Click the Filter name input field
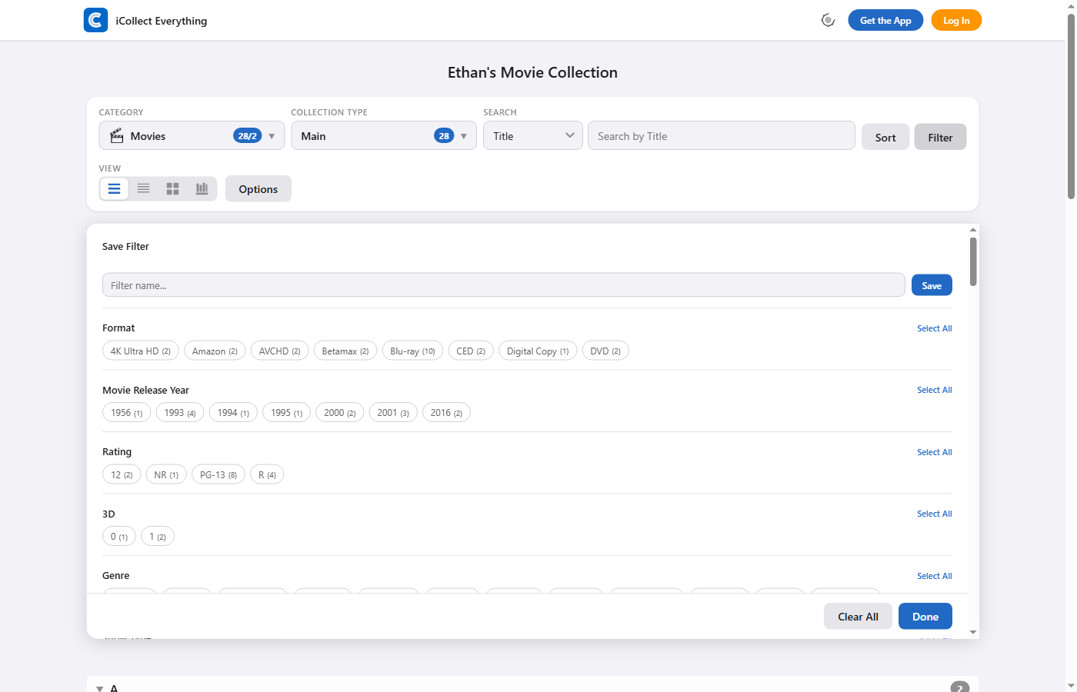1077x692 pixels. tap(503, 285)
